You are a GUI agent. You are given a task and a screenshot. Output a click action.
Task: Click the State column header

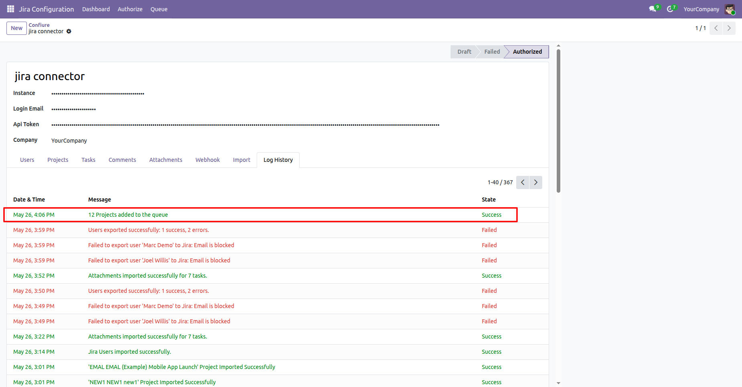[489, 200]
